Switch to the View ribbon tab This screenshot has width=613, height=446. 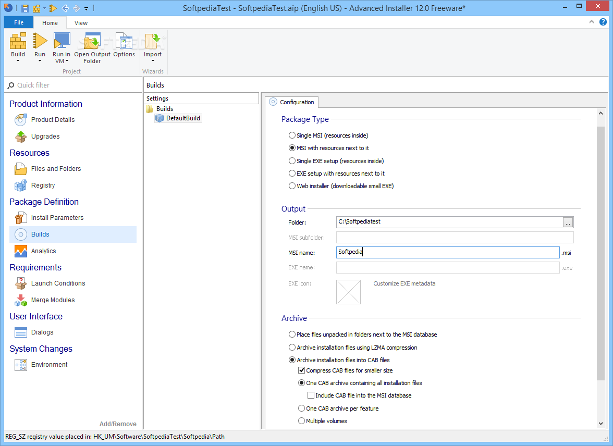pyautogui.click(x=81, y=23)
